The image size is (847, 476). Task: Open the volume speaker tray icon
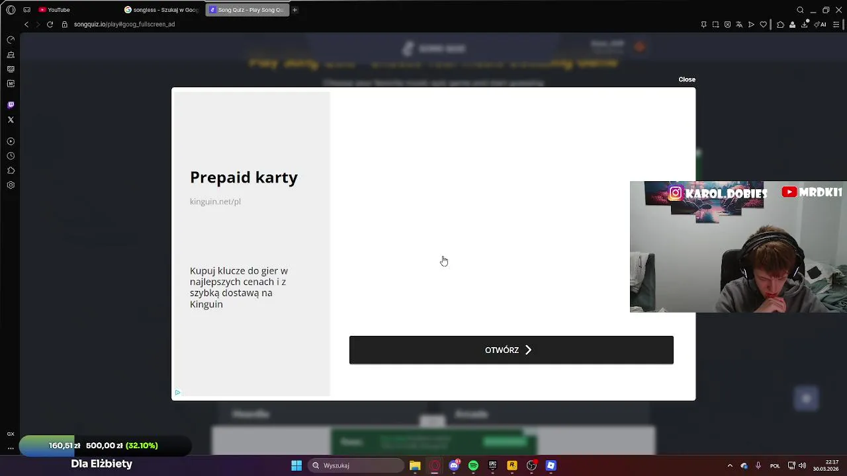(803, 465)
